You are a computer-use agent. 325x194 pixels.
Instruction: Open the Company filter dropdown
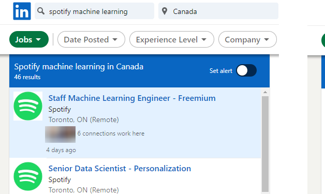[x=247, y=39]
